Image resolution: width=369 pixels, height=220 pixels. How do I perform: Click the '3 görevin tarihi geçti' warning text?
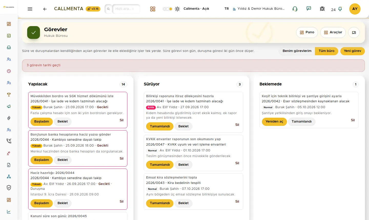click(x=44, y=65)
